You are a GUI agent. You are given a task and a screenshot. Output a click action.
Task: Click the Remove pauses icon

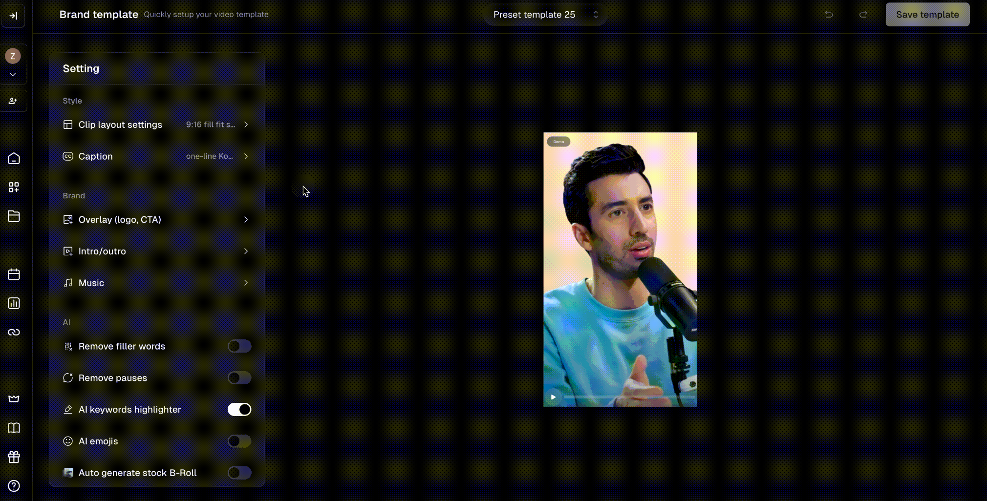[x=68, y=378]
